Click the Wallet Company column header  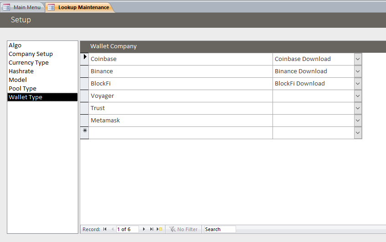(x=113, y=46)
